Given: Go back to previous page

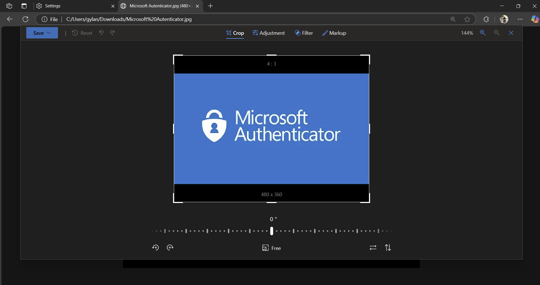Looking at the screenshot, I should pos(10,19).
